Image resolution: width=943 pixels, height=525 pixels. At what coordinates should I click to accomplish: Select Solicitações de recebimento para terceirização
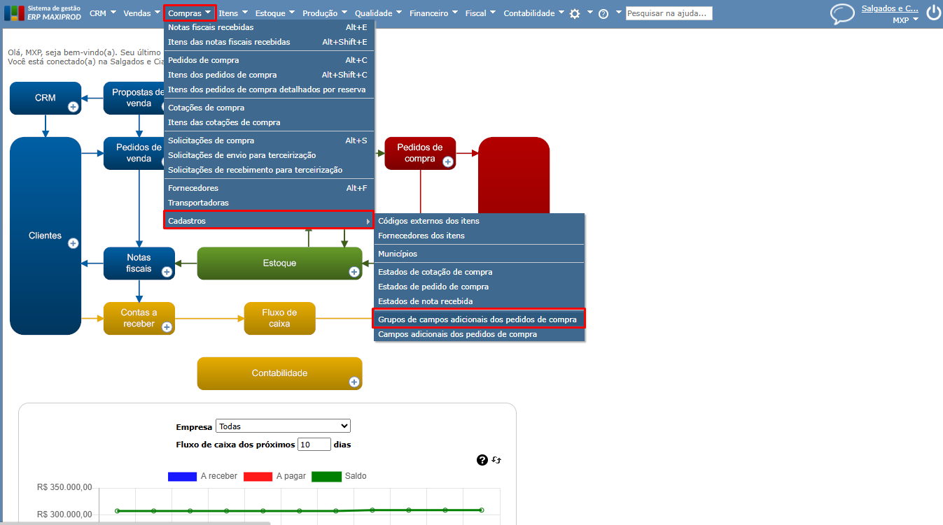(x=270, y=170)
